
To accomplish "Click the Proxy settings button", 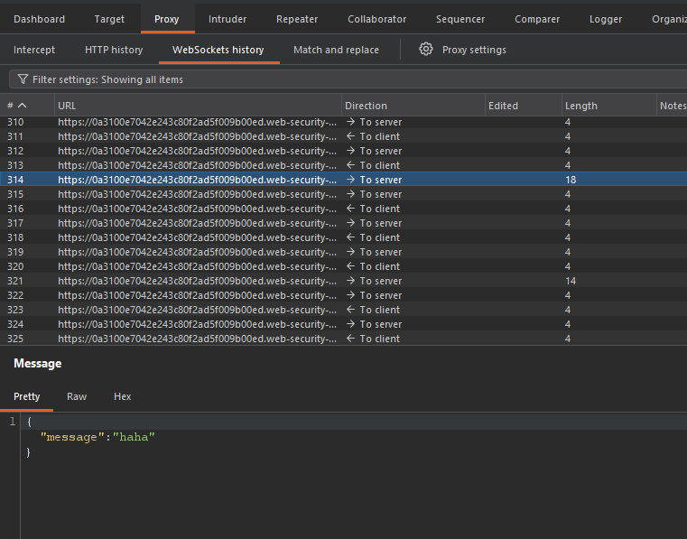I will (474, 50).
